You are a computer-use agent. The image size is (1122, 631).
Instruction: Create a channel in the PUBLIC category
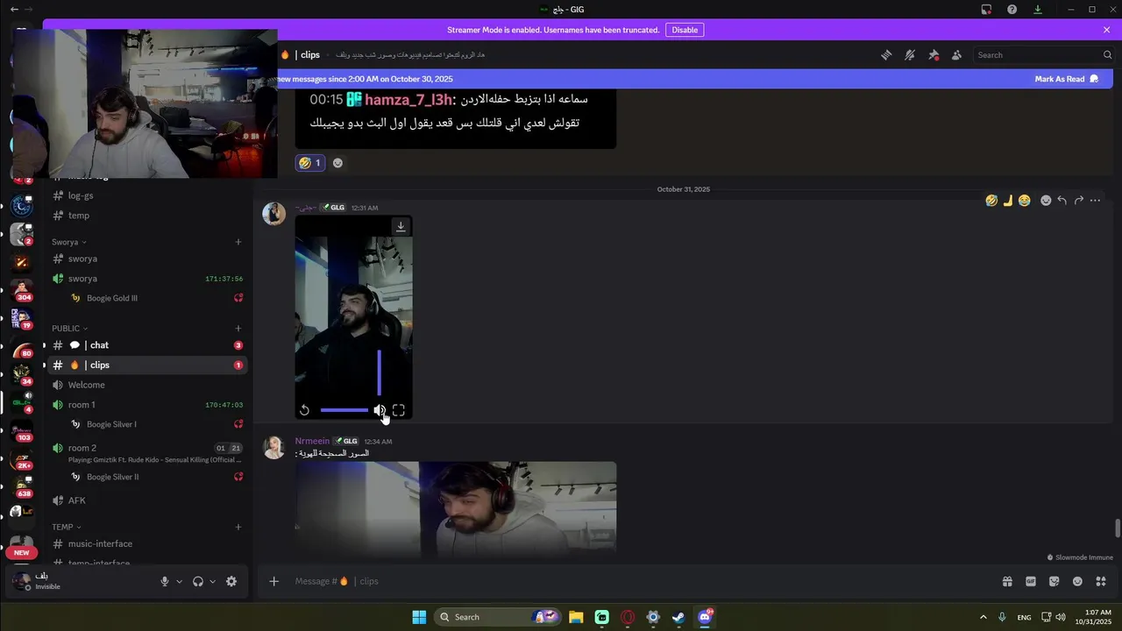(238, 329)
